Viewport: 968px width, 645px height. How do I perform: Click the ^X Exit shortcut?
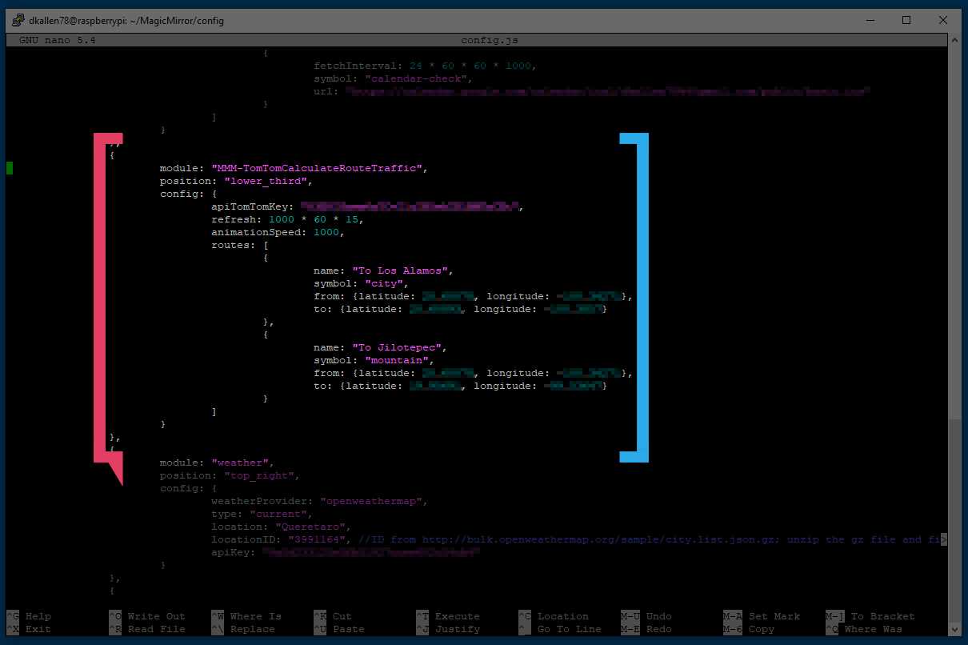pyautogui.click(x=29, y=629)
